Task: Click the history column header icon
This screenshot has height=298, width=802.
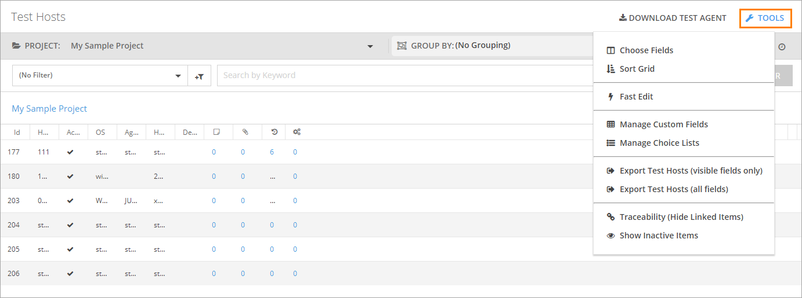Action: coord(274,132)
